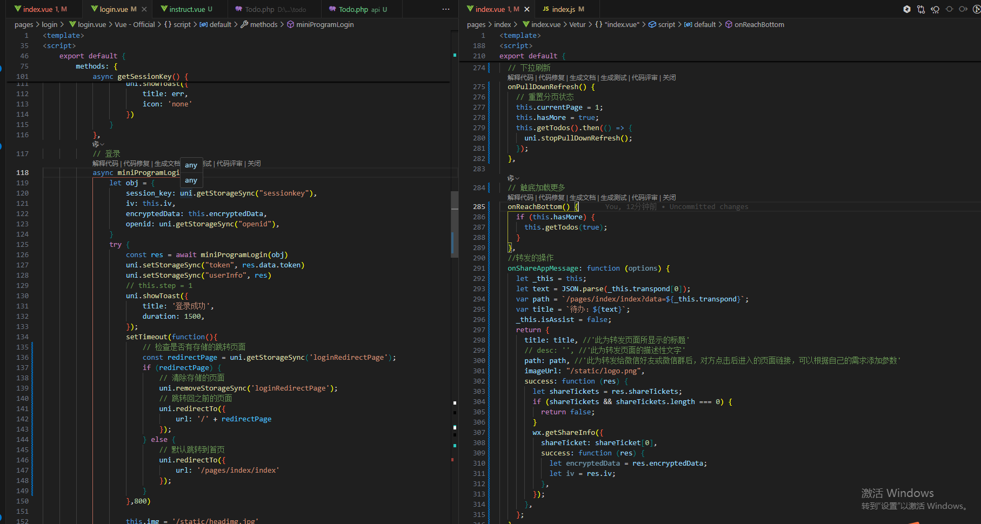This screenshot has width=981, height=524.
Task: Click 关闭 codelens above miniProgramLogin
Action: pyautogui.click(x=254, y=164)
